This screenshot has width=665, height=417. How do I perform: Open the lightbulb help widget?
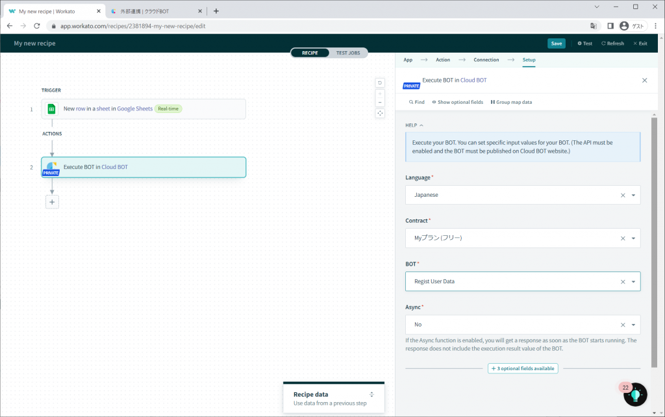(635, 394)
